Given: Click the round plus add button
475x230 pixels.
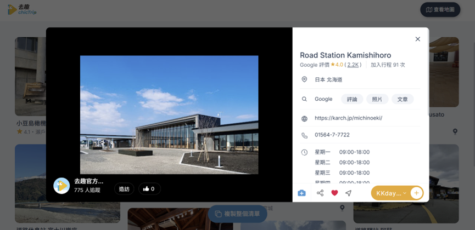Looking at the screenshot, I should [x=417, y=193].
